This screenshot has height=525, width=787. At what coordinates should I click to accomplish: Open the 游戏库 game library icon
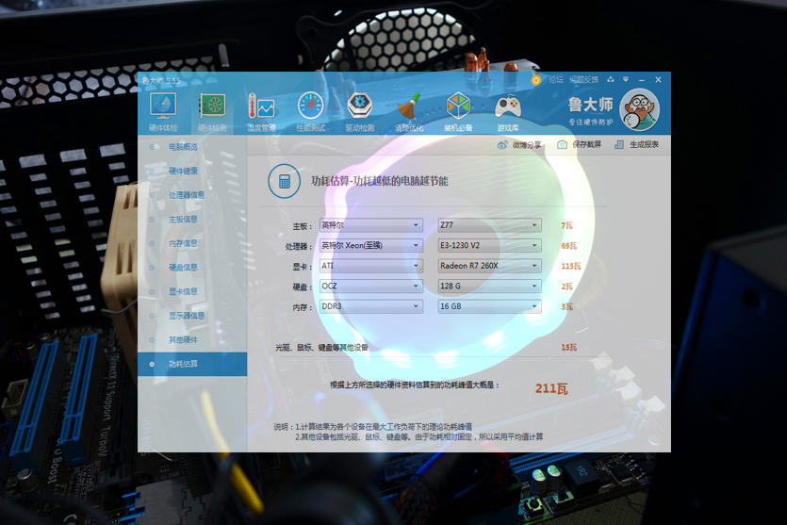pyautogui.click(x=508, y=107)
